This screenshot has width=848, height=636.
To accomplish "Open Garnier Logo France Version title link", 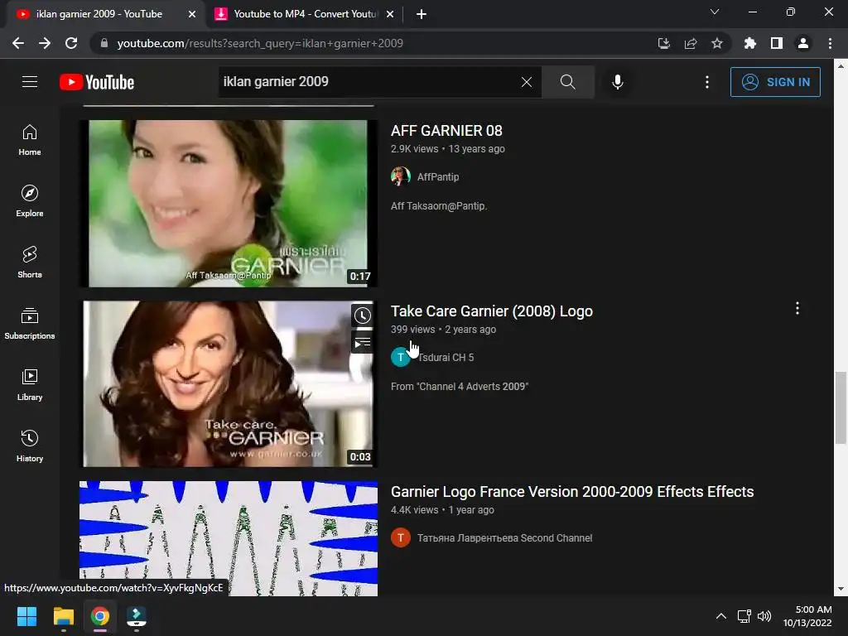I will coord(571,492).
